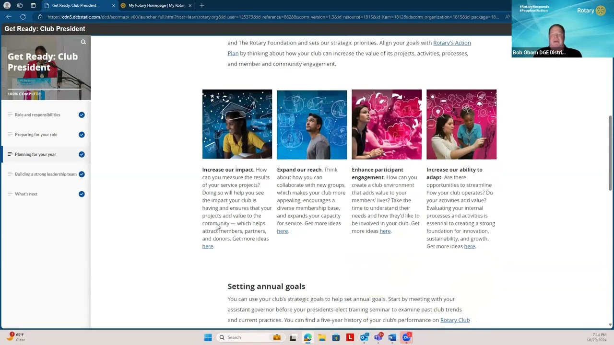Click 'here' under Enhance participant engagement
The image size is (614, 345).
pos(385,231)
